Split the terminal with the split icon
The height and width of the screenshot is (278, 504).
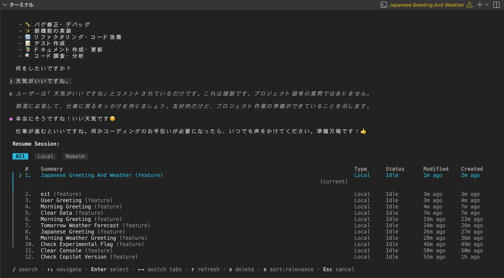point(496,5)
